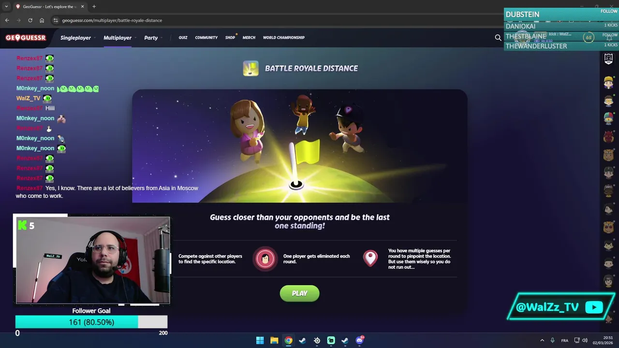Open the tab search dropdown in Chrome
This screenshot has height=348, width=619.
(x=7, y=7)
